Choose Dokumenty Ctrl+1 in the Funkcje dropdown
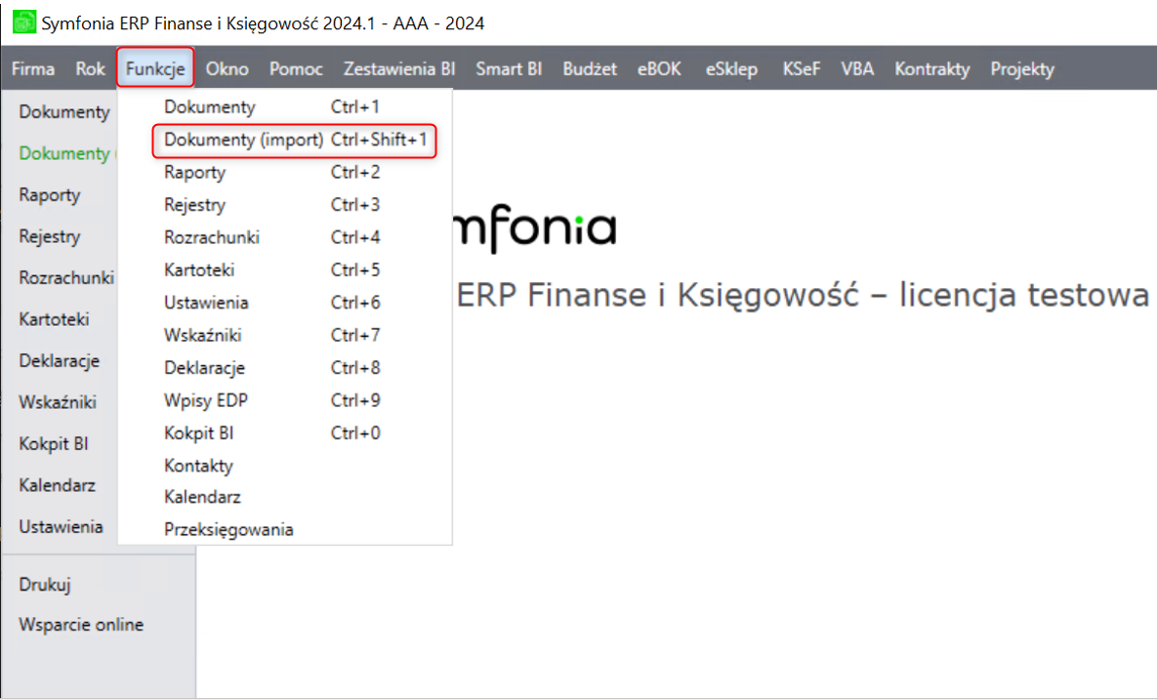Viewport: 1157px width, 700px height. [285, 107]
